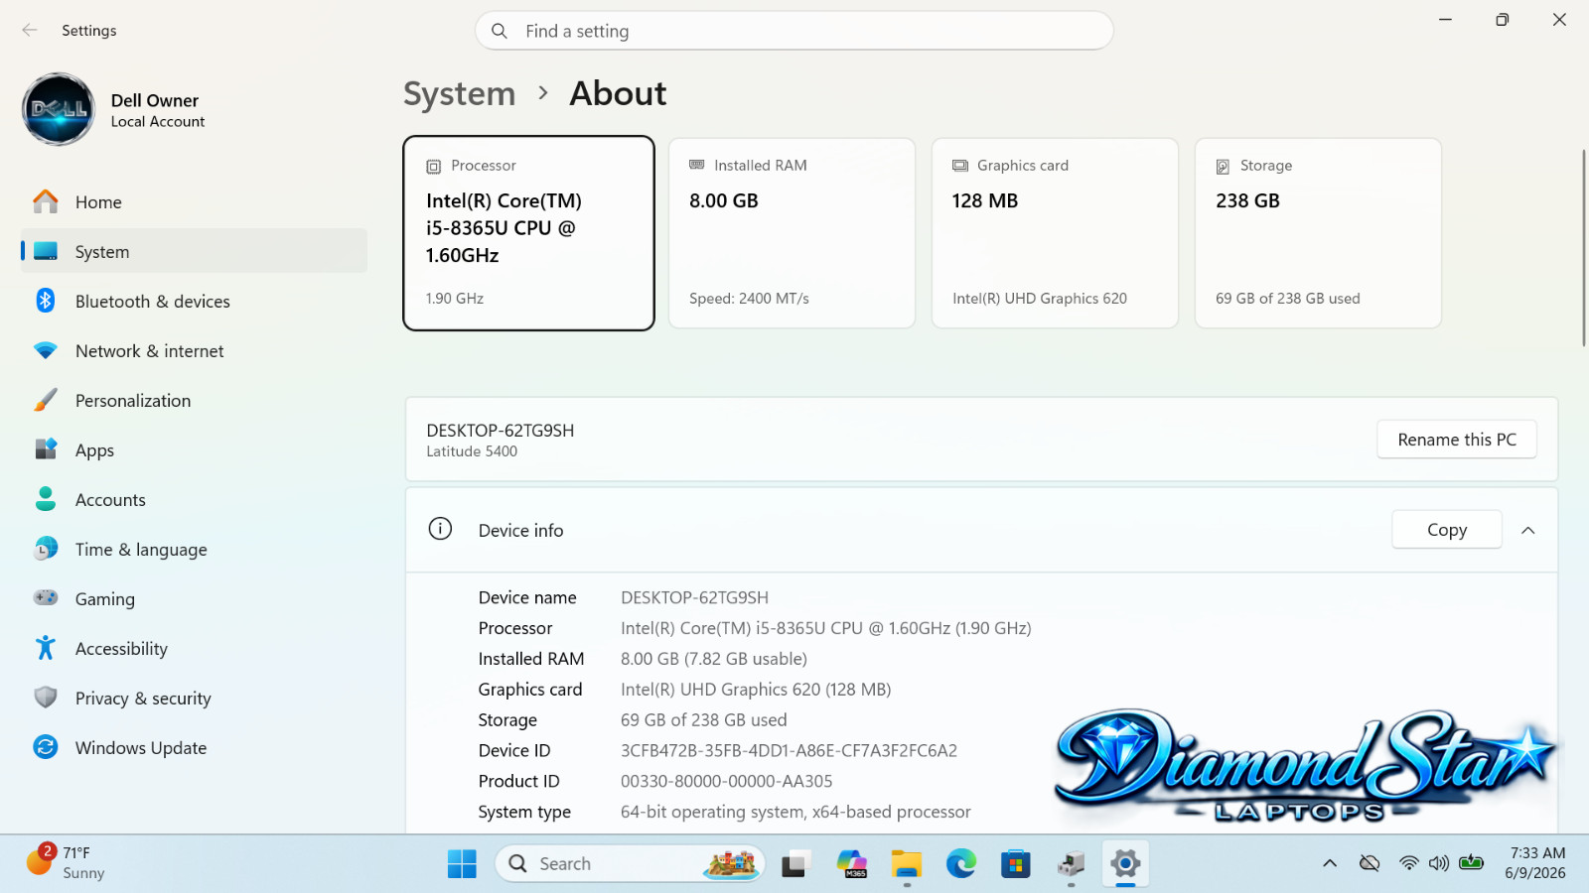
Task: Open Microsoft 365 Copilot from taskbar
Action: (851, 864)
